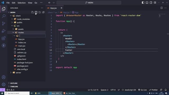This screenshot has width=169, height=95.
Task: Click the New File icon in Explorer
Action: tap(32, 12)
